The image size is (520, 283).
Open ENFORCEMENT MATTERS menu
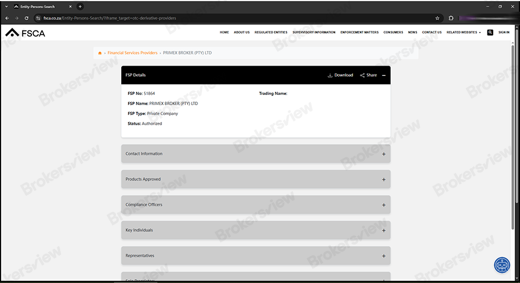(x=360, y=32)
